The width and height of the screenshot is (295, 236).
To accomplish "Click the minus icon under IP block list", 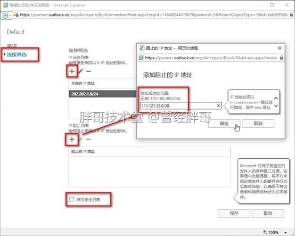I will pyautogui.click(x=88, y=140).
